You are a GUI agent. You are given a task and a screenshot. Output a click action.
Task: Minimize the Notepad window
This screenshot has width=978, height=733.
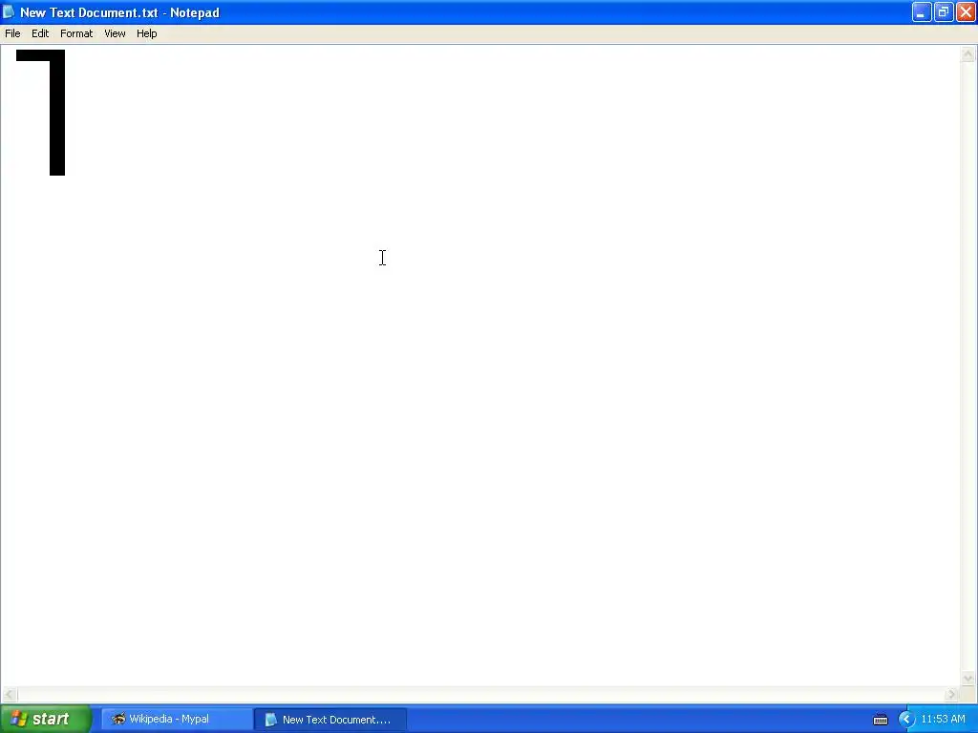[x=922, y=11]
